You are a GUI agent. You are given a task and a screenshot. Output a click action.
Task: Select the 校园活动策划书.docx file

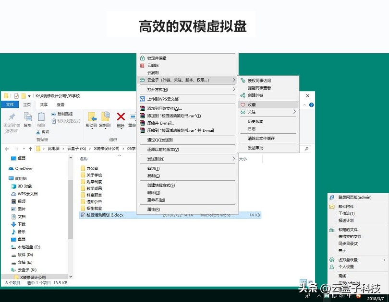(103, 215)
